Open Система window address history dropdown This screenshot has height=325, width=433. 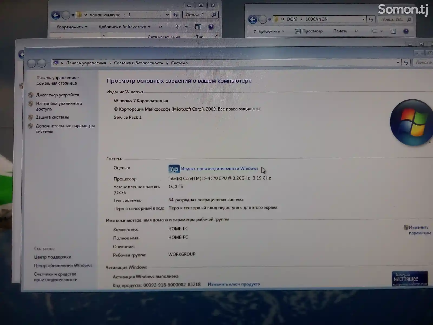[398, 63]
